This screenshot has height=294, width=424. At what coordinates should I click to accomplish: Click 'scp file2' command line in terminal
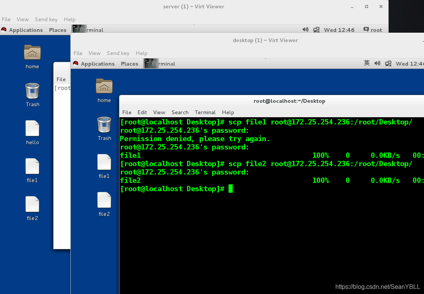(266, 164)
